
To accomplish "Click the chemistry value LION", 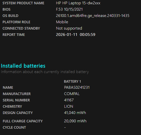I will 68,106.
